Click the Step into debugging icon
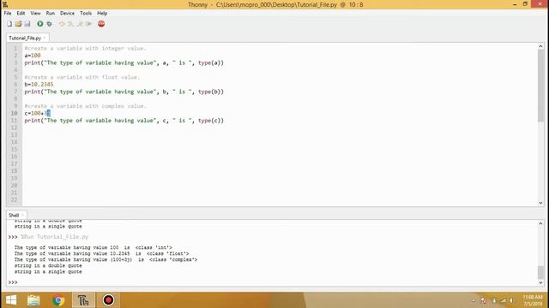549x308 pixels. tap(70, 24)
